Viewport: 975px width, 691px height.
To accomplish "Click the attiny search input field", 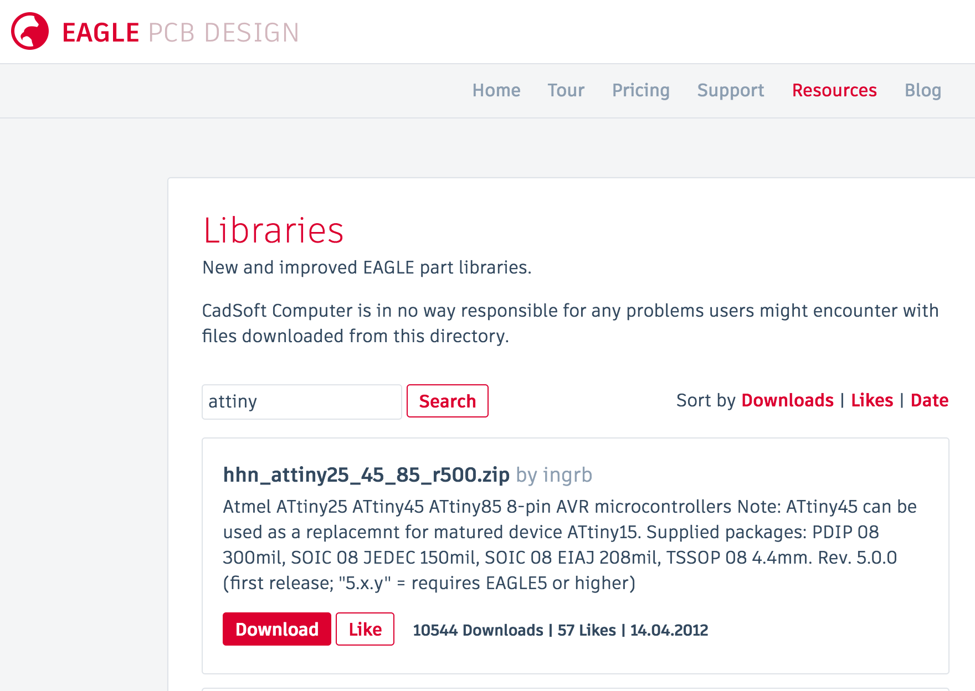I will click(x=302, y=401).
